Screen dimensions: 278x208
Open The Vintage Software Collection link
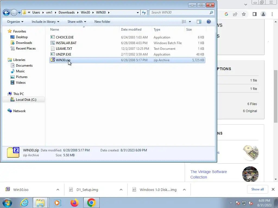(208, 174)
